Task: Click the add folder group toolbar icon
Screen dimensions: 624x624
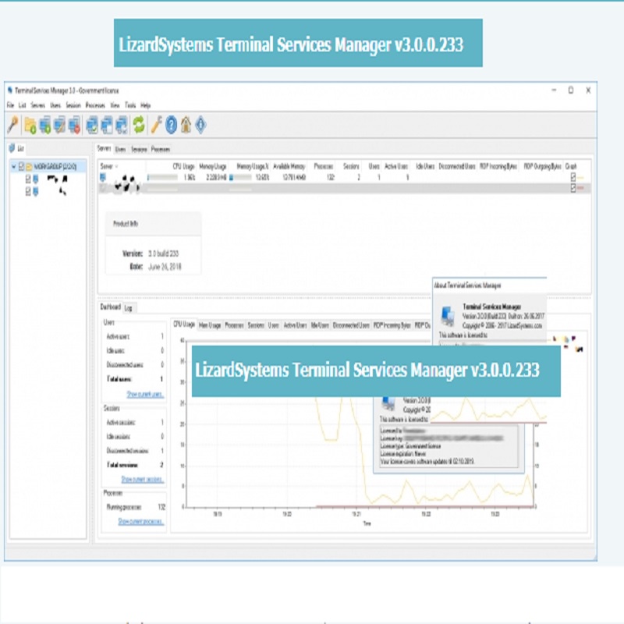Action: 30,126
